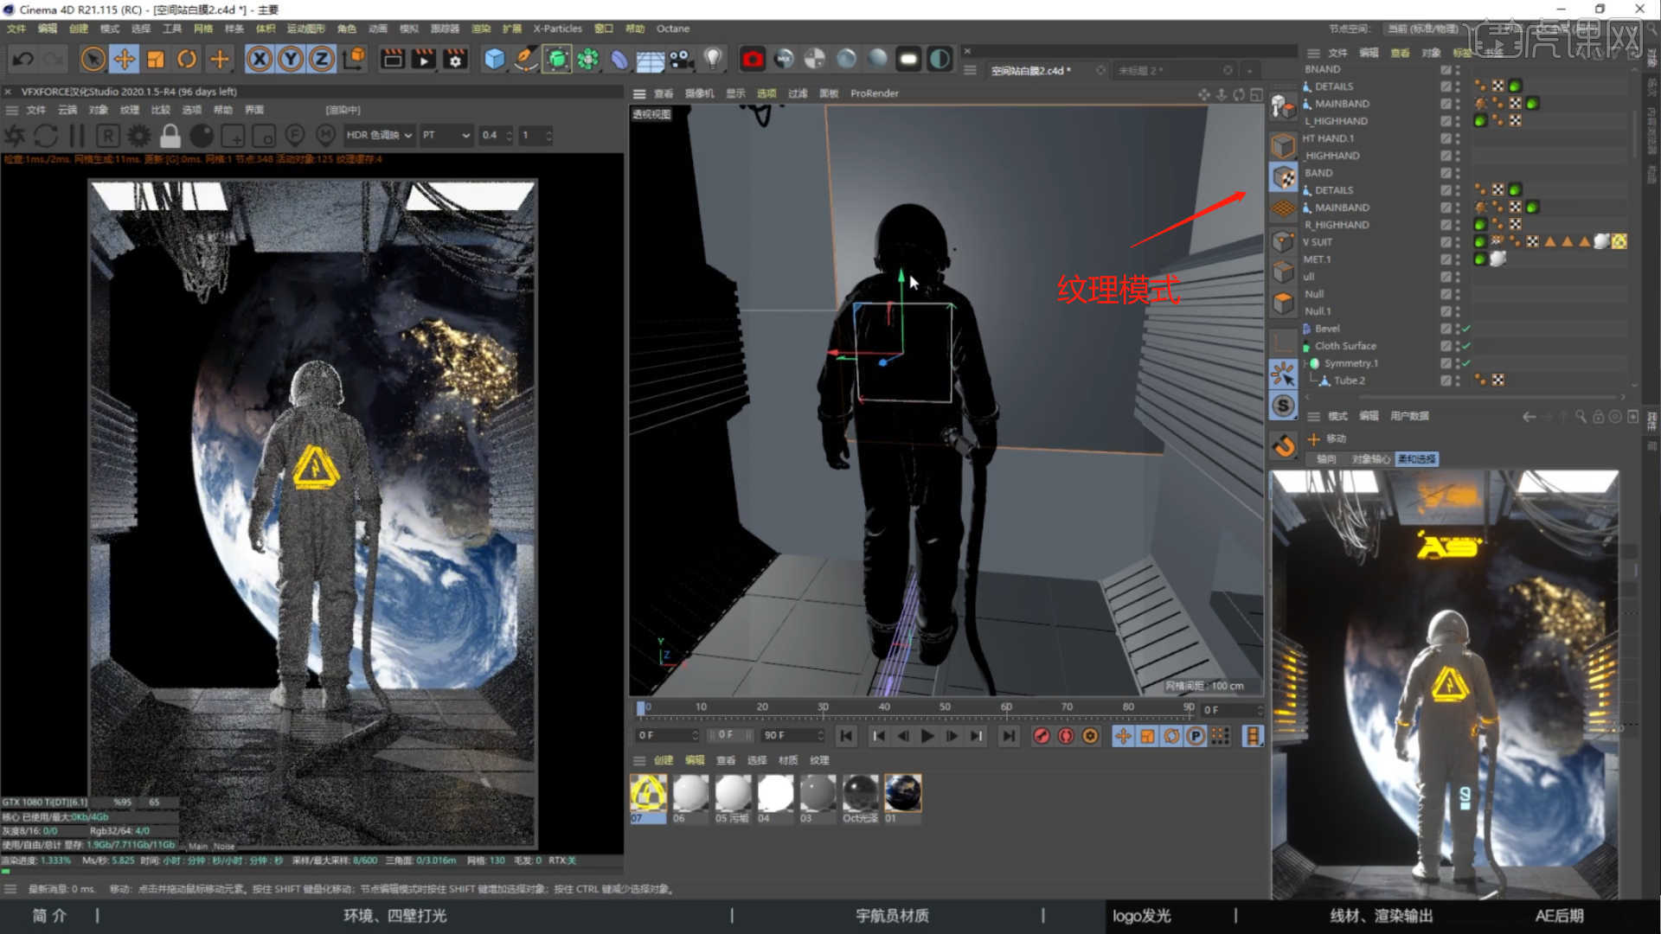Toggle visibility dots of Cloth Surface object
The image size is (1661, 934).
click(1458, 346)
